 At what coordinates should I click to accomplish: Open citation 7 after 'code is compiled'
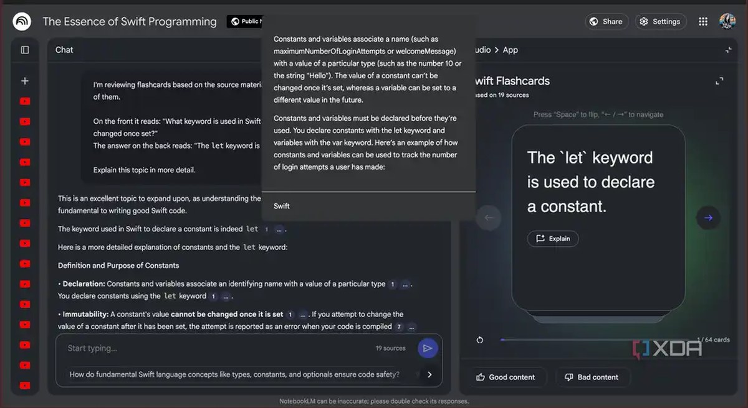pos(400,327)
